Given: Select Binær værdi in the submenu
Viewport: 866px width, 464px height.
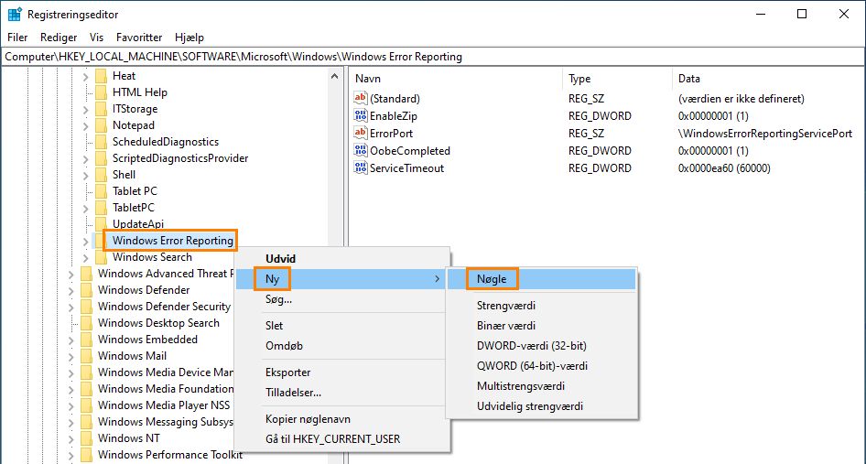Looking at the screenshot, I should [541, 326].
